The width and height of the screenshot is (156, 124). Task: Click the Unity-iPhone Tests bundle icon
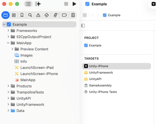pos(86,92)
